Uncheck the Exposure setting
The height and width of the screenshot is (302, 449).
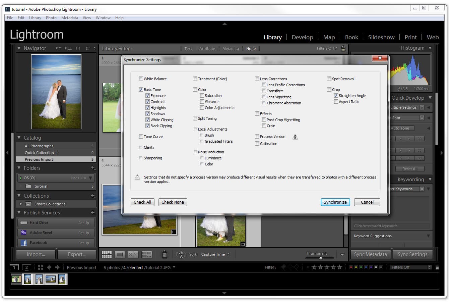(x=147, y=95)
